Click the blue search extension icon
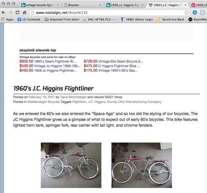 tap(195, 12)
